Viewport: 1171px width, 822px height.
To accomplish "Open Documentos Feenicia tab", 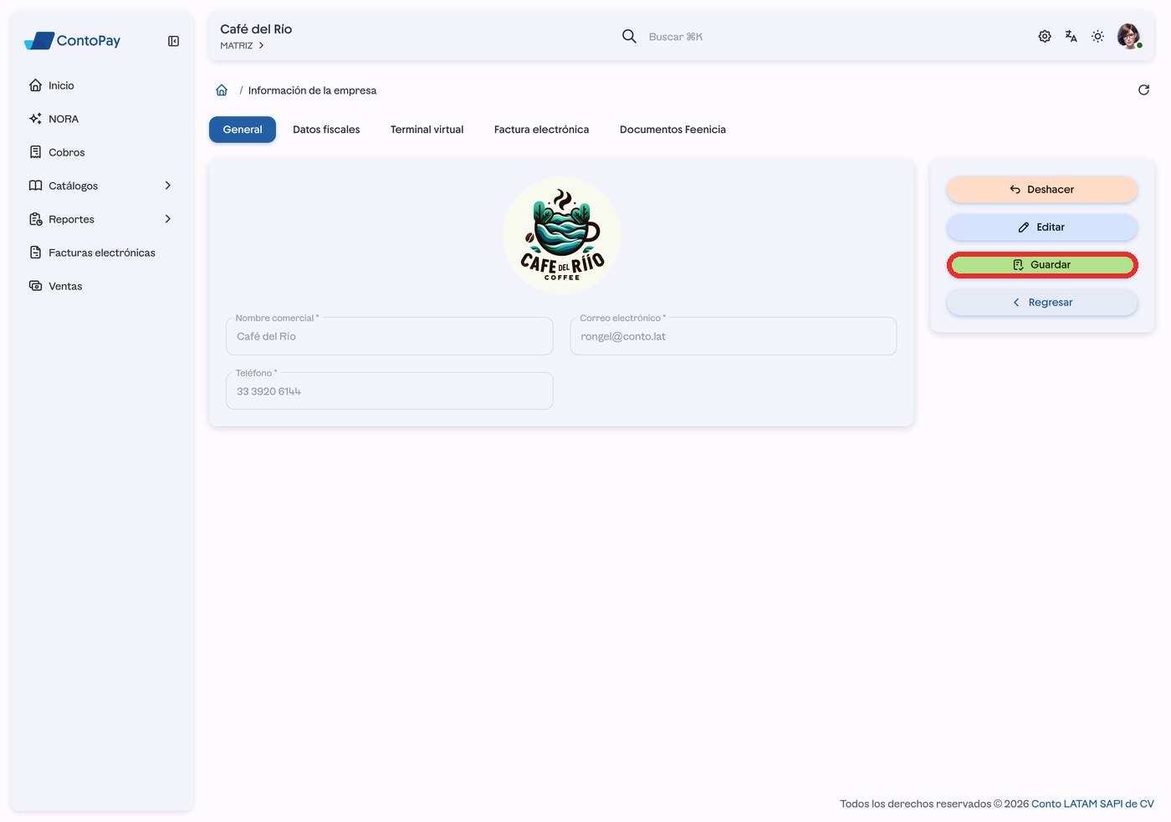I will (672, 130).
